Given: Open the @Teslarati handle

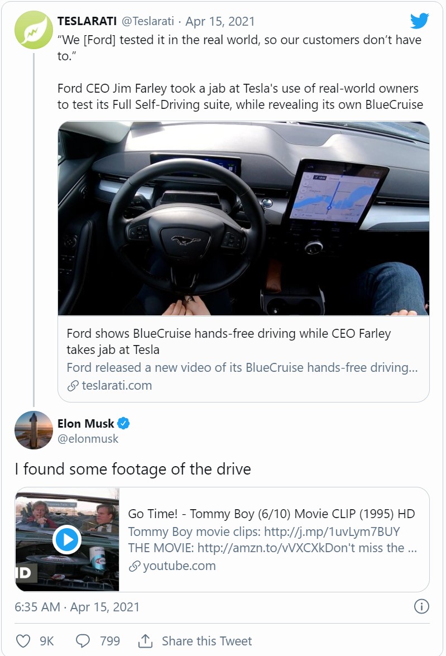Looking at the screenshot, I should (148, 21).
